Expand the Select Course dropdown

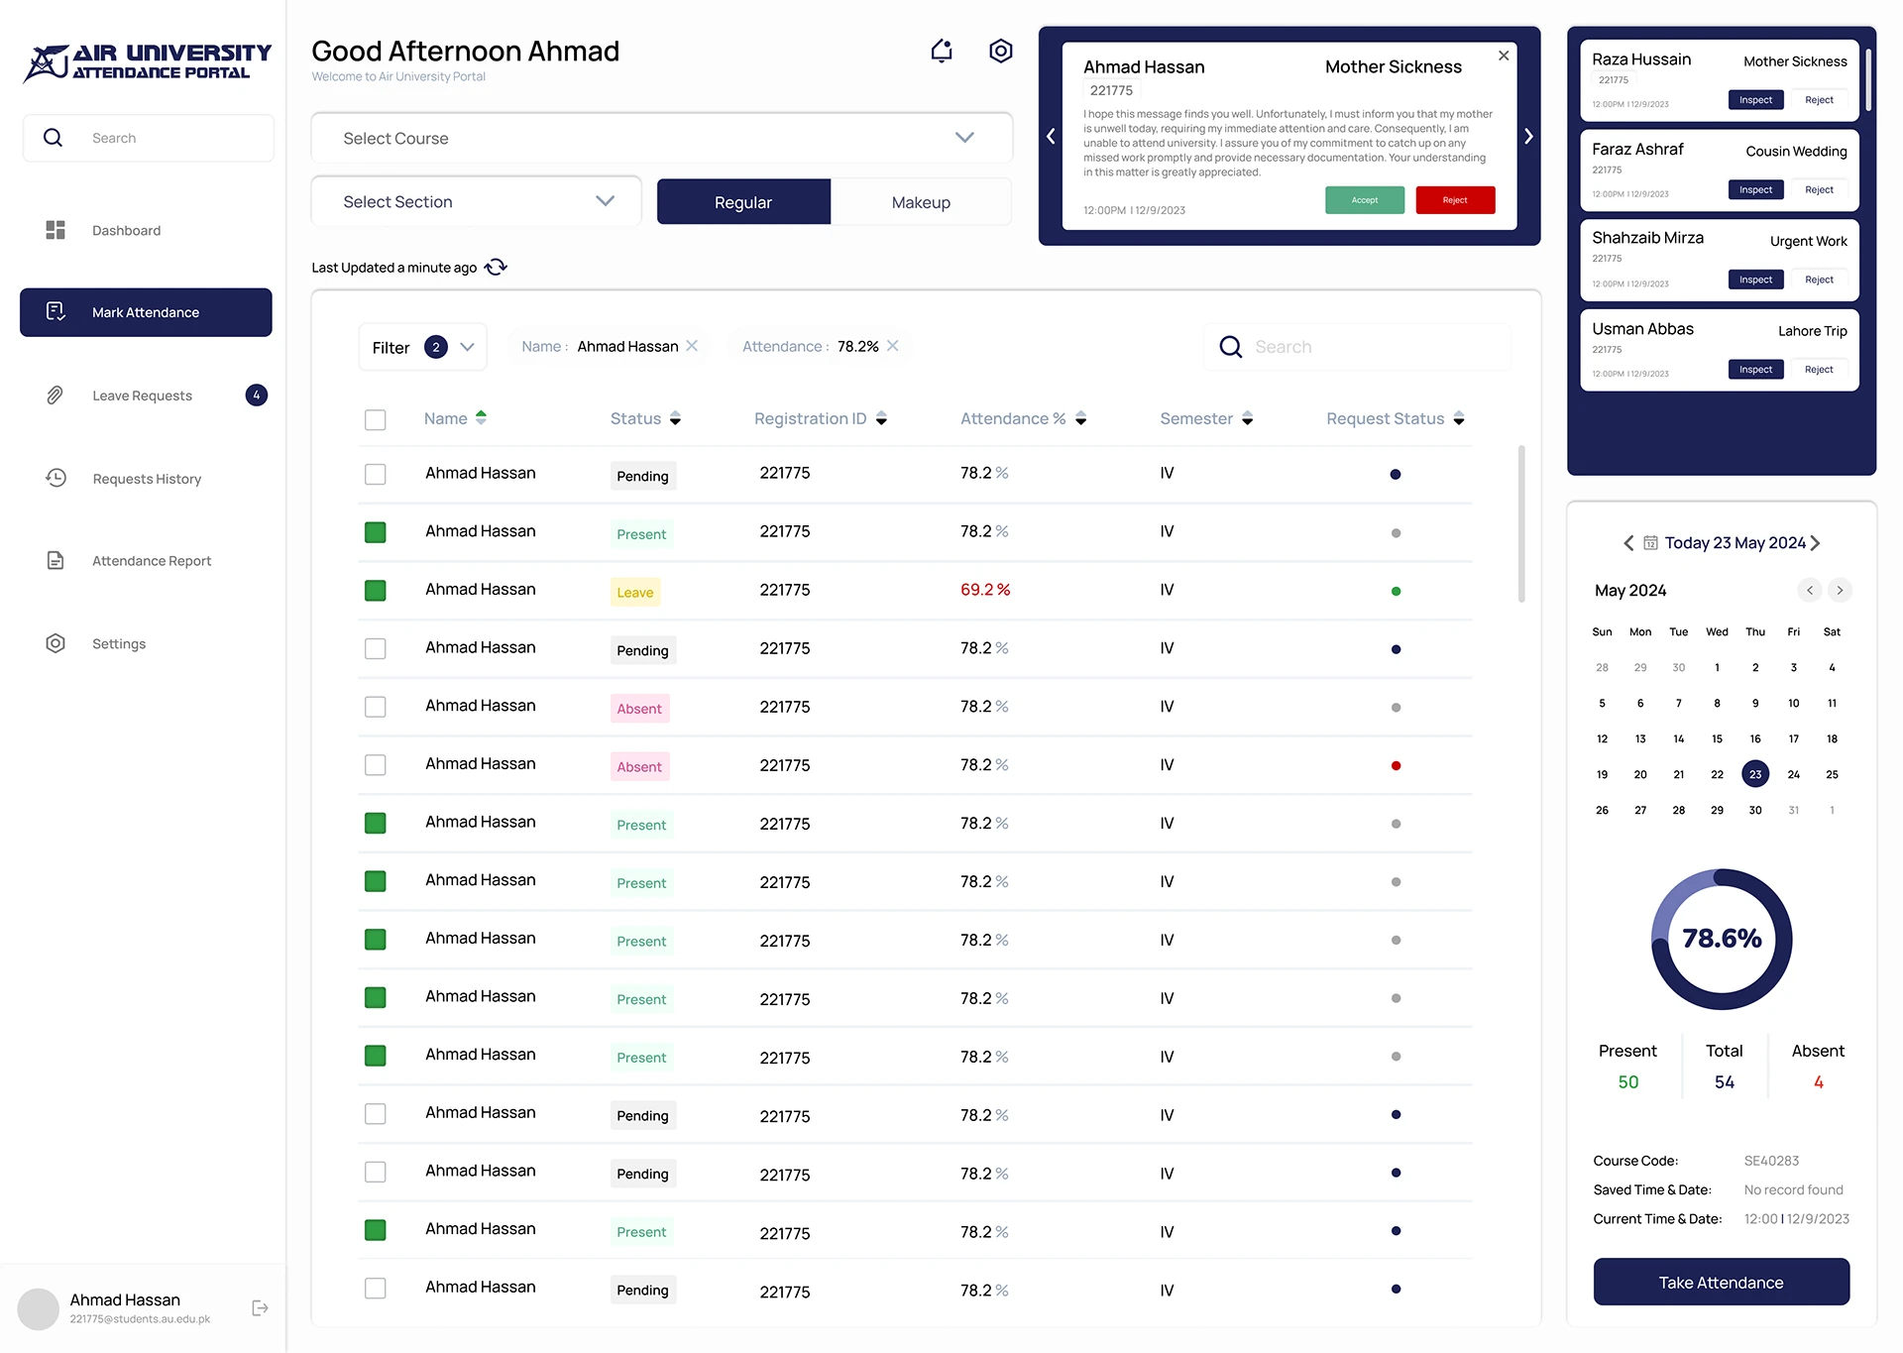(x=662, y=138)
